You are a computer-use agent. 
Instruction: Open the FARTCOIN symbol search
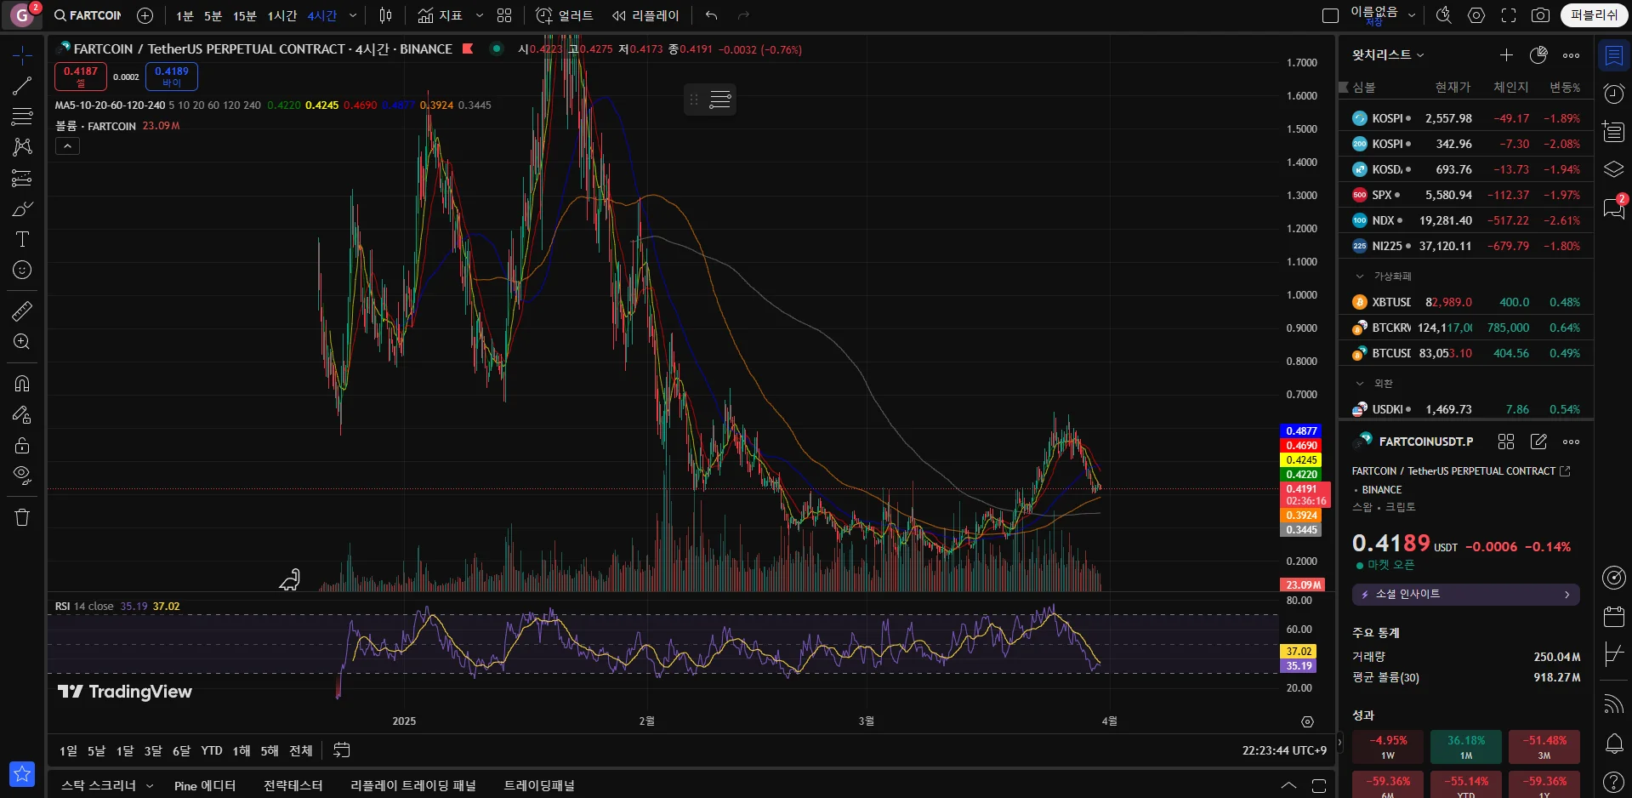point(88,15)
